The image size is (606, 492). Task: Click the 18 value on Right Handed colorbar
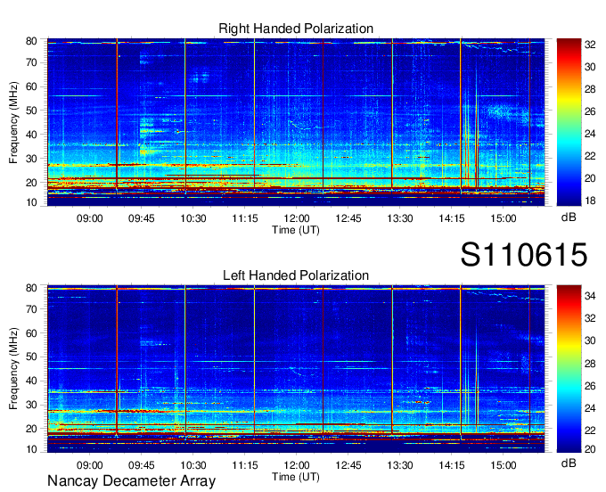[x=590, y=201]
